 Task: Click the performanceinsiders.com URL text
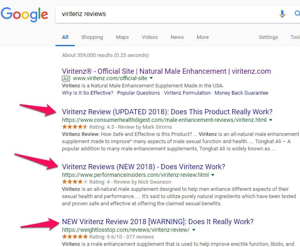tap(135, 175)
